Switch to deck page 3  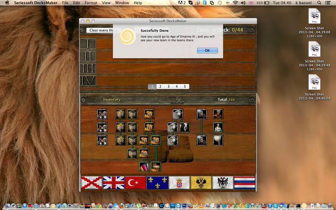(x=168, y=87)
